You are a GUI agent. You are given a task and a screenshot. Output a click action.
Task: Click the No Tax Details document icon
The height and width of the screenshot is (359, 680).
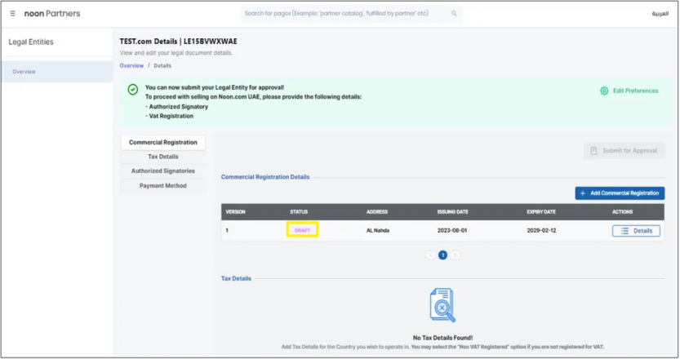(x=442, y=305)
